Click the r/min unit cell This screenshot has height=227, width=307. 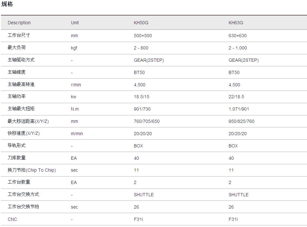point(76,85)
